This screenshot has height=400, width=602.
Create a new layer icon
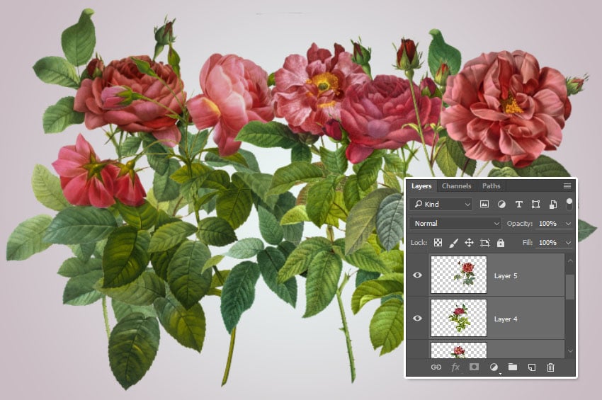pyautogui.click(x=532, y=367)
